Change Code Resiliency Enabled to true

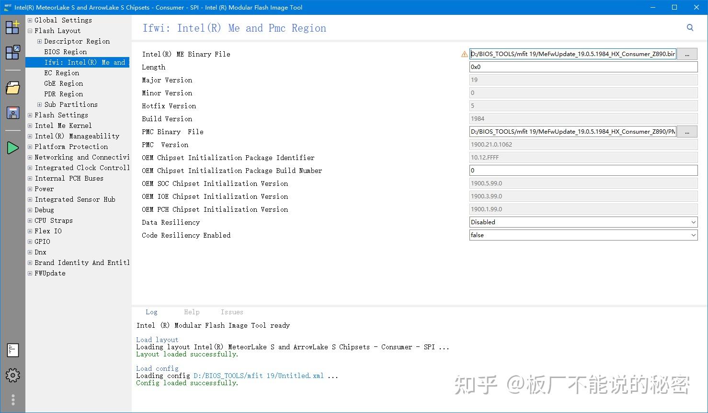[693, 235]
